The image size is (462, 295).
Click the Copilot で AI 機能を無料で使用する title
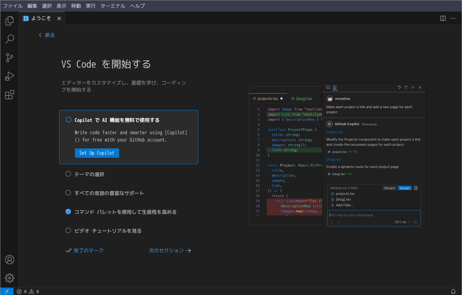click(117, 120)
